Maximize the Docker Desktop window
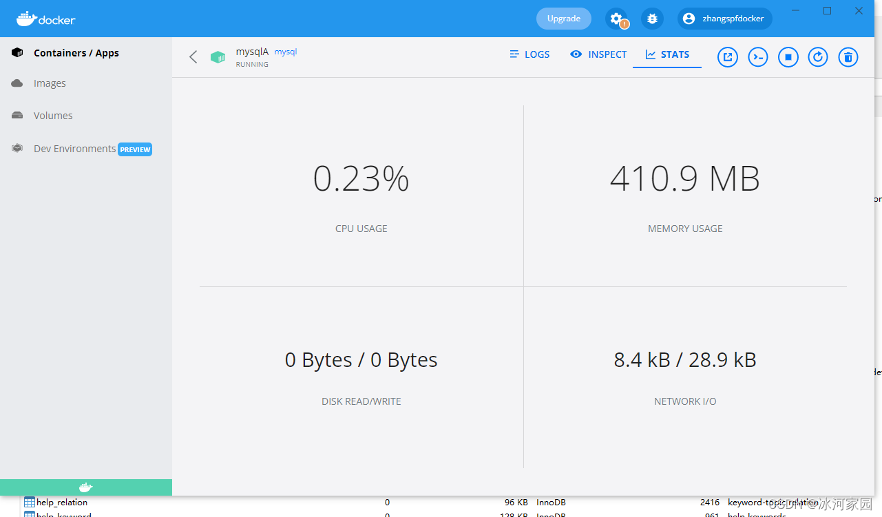Image resolution: width=882 pixels, height=517 pixels. (x=828, y=10)
